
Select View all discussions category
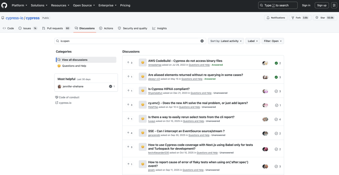pyautogui.click(x=86, y=60)
